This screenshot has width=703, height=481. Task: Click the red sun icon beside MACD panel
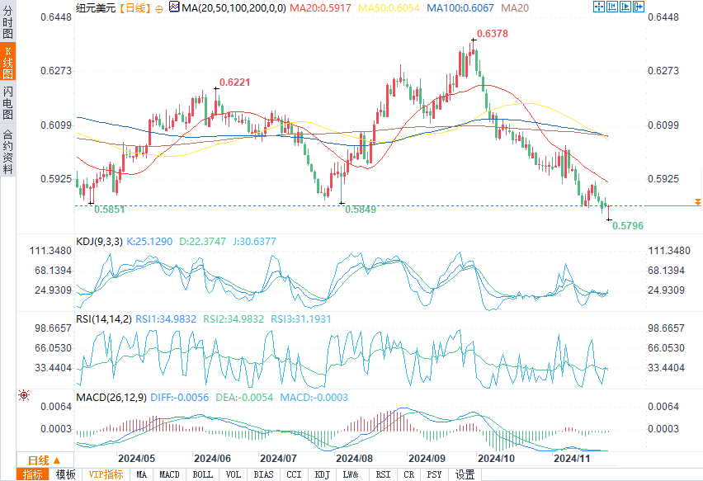coord(24,395)
